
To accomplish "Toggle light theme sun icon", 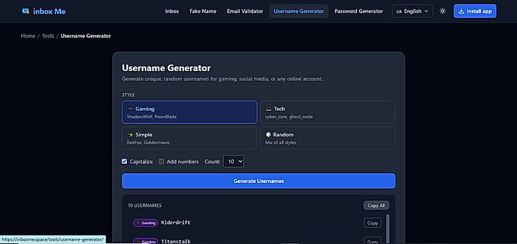I will [x=443, y=11].
